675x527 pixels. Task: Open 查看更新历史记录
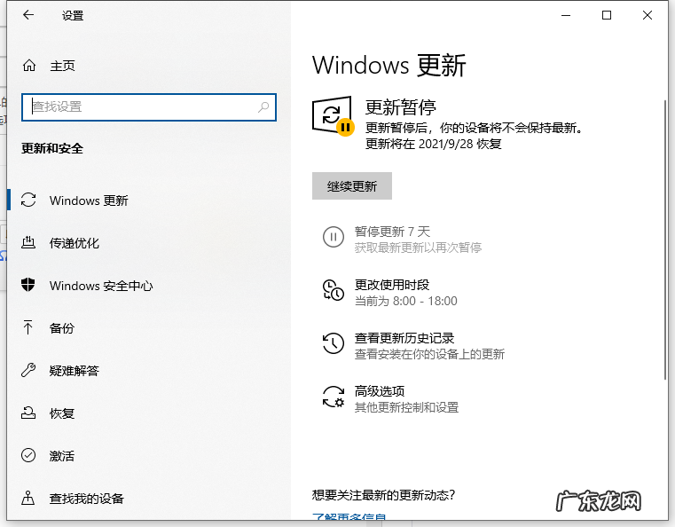[x=404, y=338]
